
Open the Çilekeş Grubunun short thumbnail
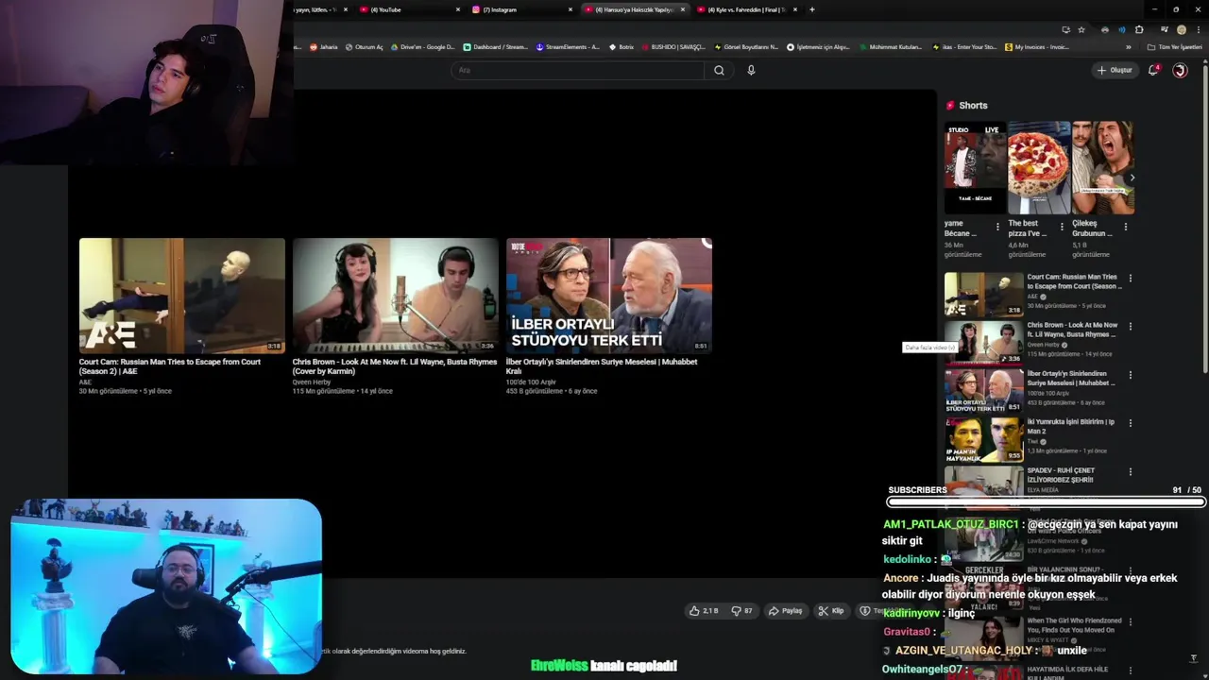(x=1102, y=168)
